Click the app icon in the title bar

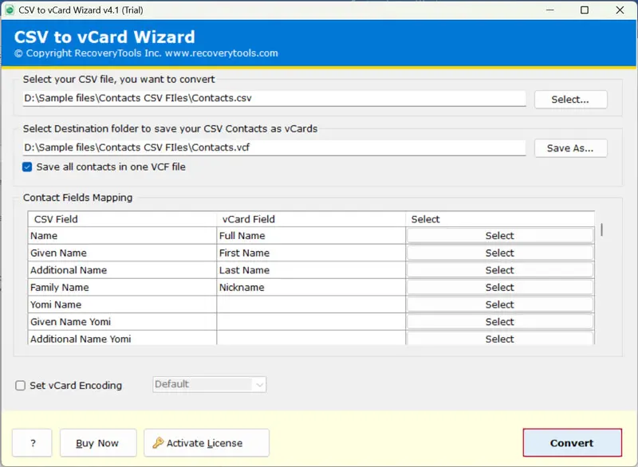(11, 10)
